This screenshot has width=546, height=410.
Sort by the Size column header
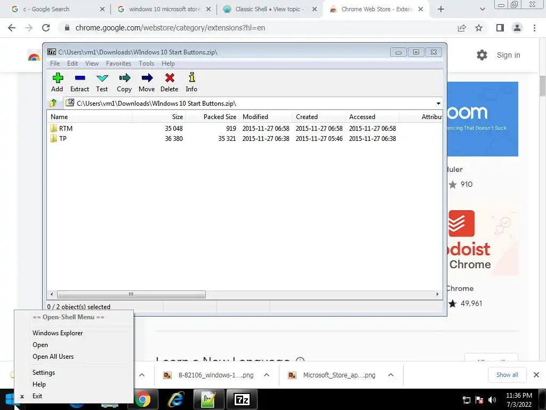point(159,117)
